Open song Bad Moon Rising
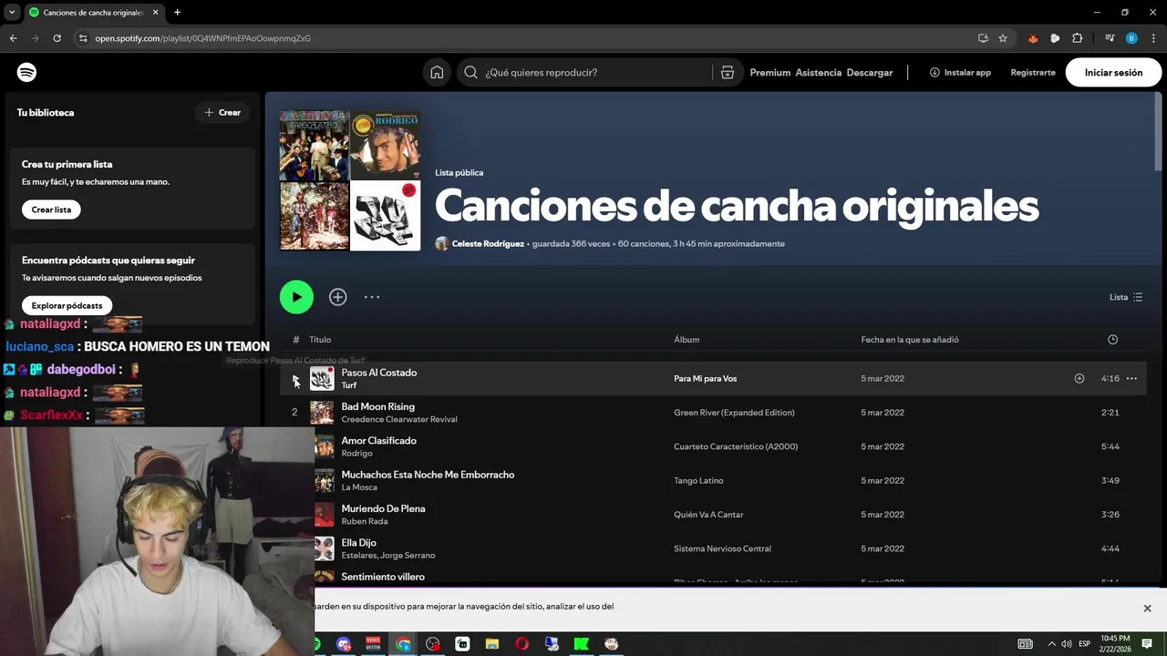This screenshot has width=1167, height=656. pyautogui.click(x=377, y=406)
